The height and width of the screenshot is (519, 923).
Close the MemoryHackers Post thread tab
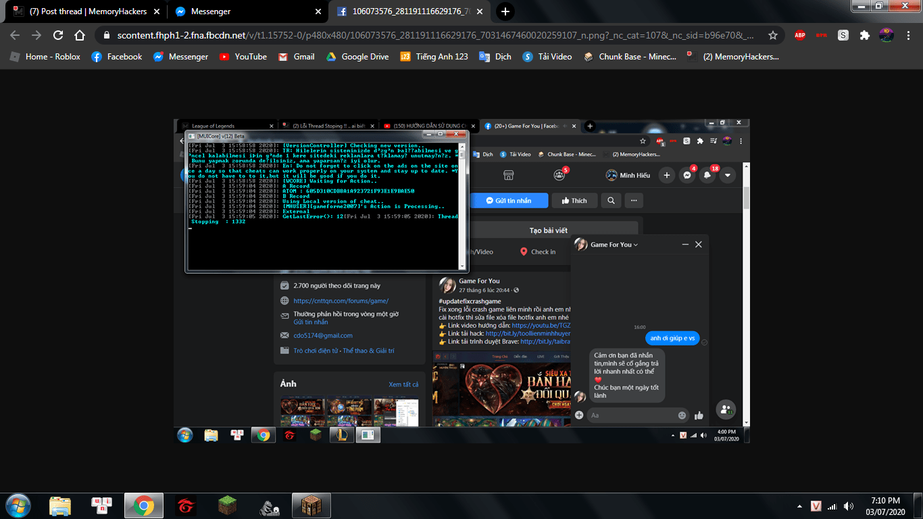point(155,11)
